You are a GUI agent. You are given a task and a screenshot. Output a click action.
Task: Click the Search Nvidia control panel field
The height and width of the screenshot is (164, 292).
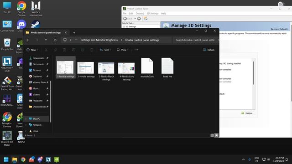pyautogui.click(x=196, y=40)
